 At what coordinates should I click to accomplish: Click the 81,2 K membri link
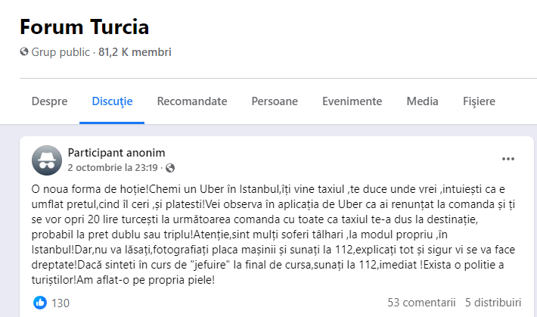[x=135, y=53]
